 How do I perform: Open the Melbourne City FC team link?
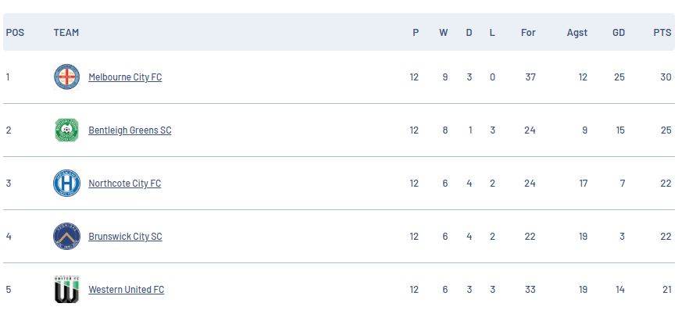coord(125,77)
